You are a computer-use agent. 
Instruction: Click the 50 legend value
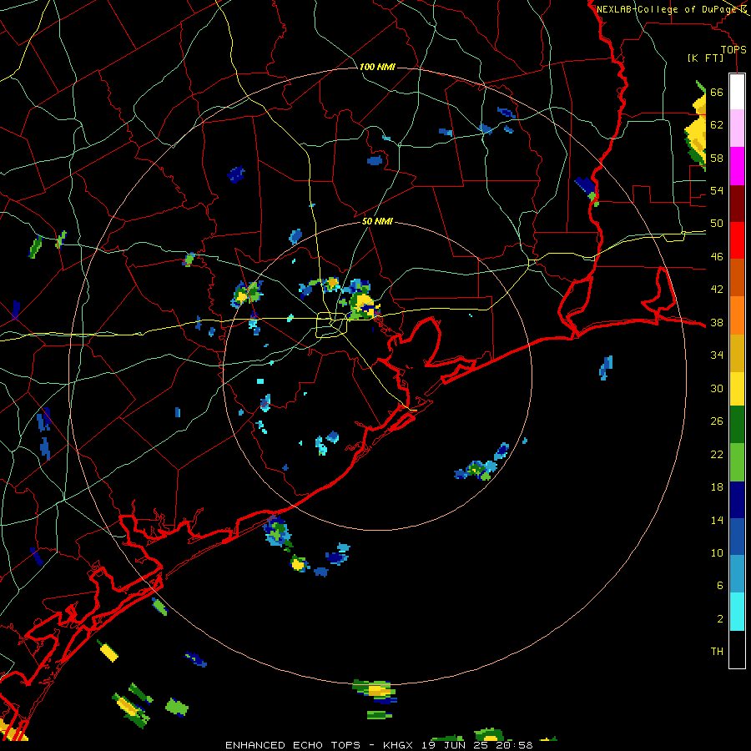click(717, 224)
